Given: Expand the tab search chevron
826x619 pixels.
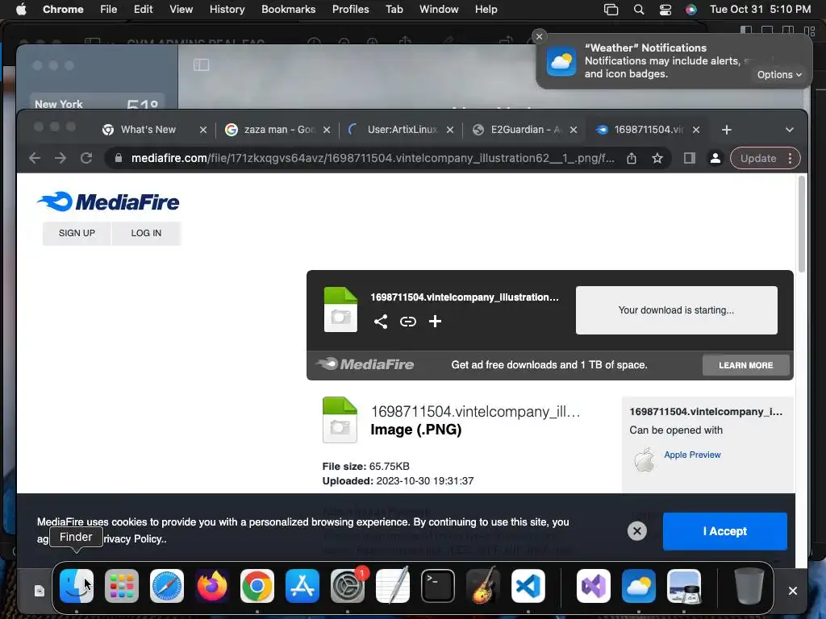Looking at the screenshot, I should tap(789, 130).
